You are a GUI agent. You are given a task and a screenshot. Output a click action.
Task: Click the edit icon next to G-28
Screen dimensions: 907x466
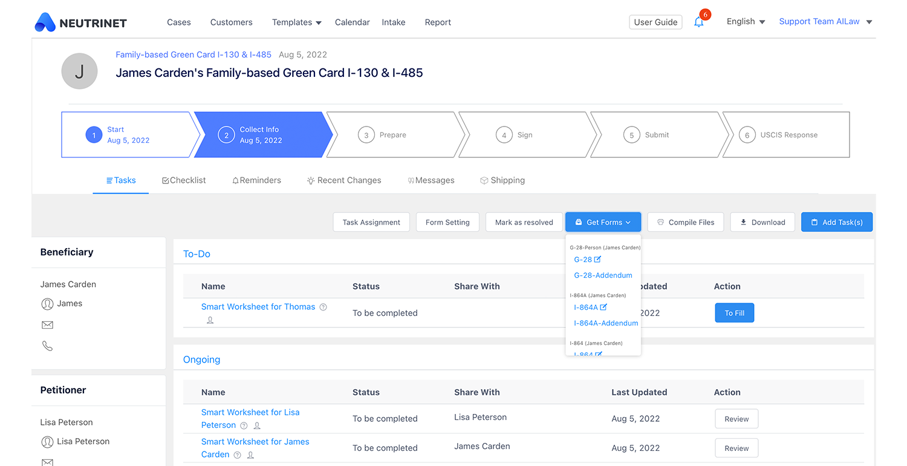[597, 259]
